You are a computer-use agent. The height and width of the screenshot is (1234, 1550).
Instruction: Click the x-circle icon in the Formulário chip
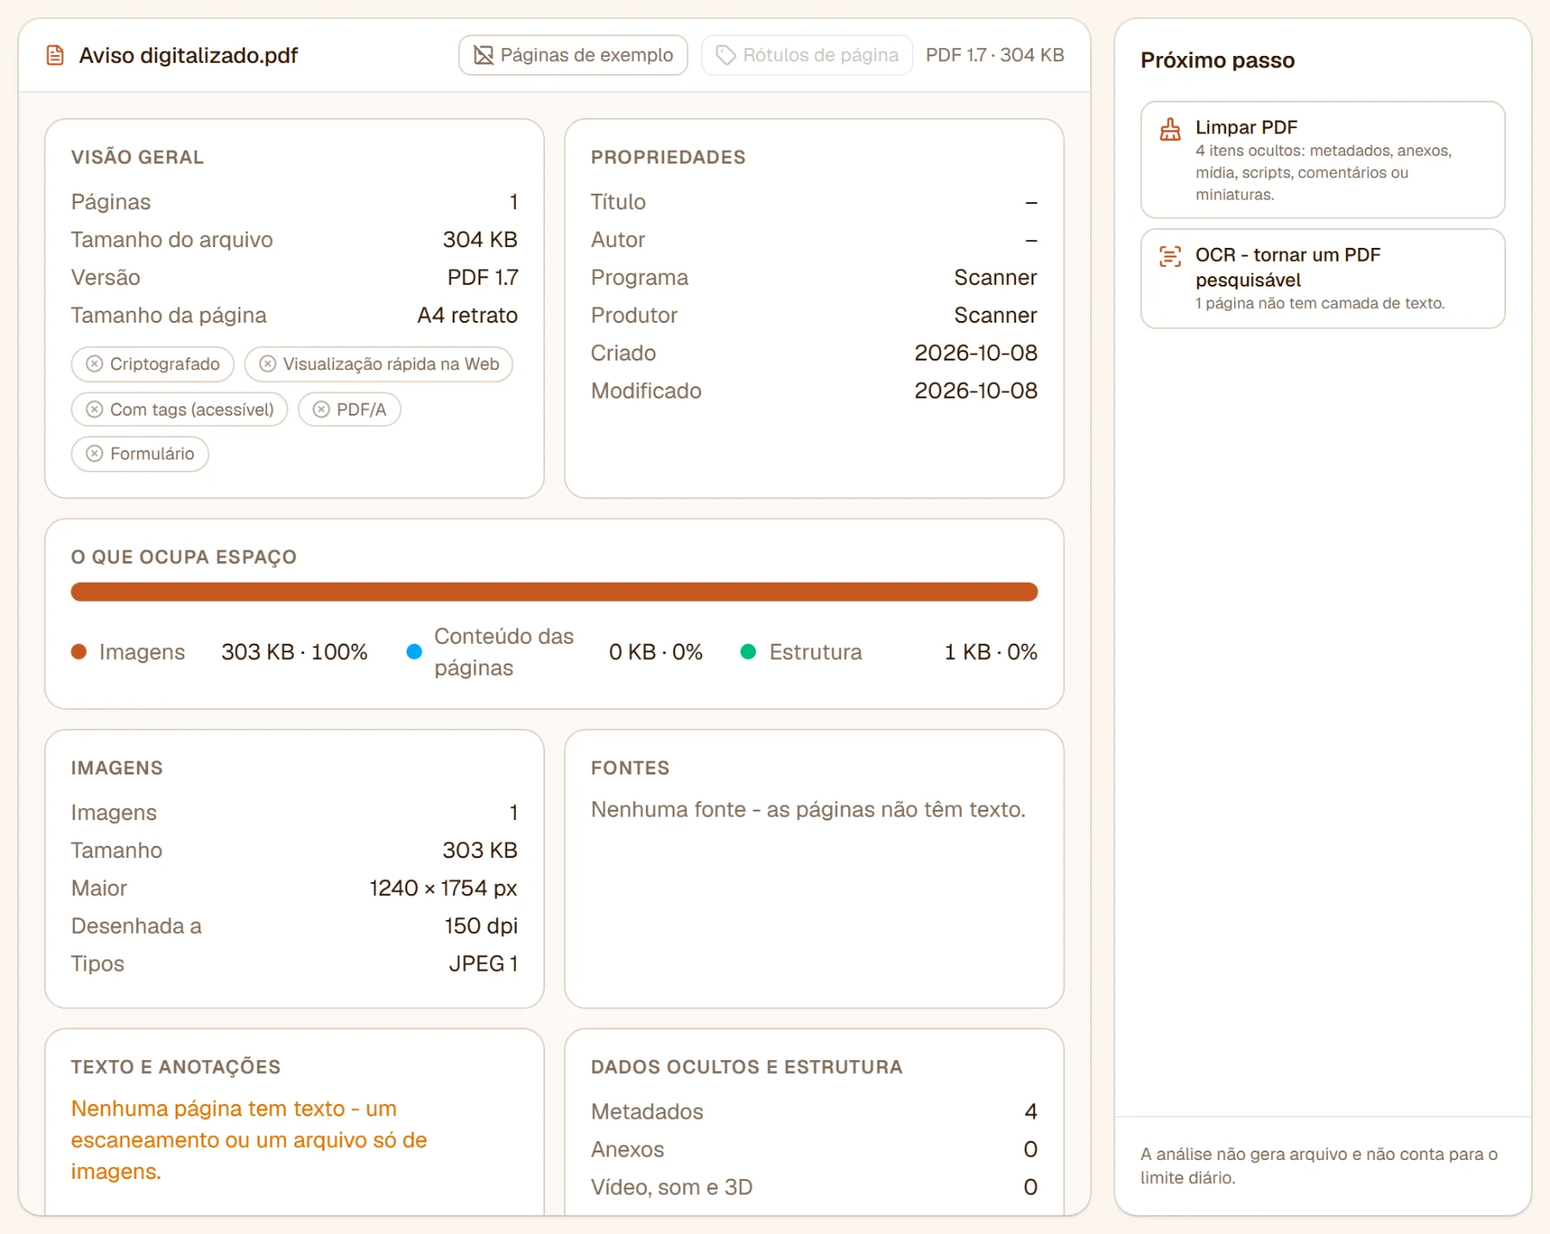[x=95, y=453]
